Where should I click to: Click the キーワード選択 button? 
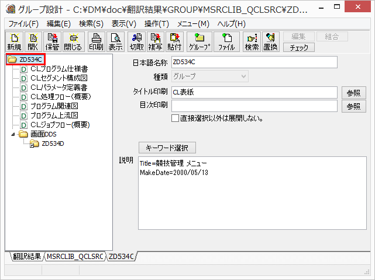[x=167, y=148]
